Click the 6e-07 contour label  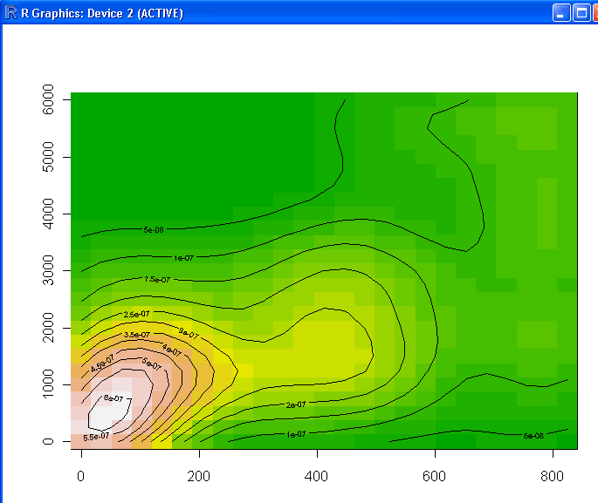(x=114, y=398)
